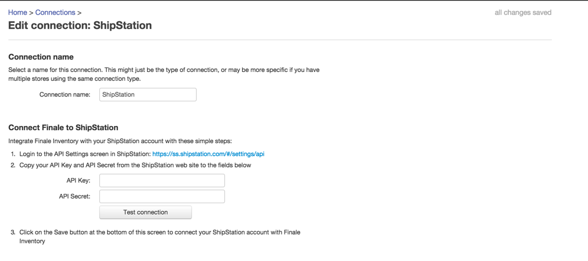Click the 'Select a name for this connection' description
Image resolution: width=588 pixels, height=261 pixels.
coord(164,74)
